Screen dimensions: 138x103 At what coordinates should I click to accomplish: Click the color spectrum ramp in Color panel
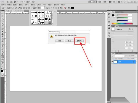pos(122,24)
